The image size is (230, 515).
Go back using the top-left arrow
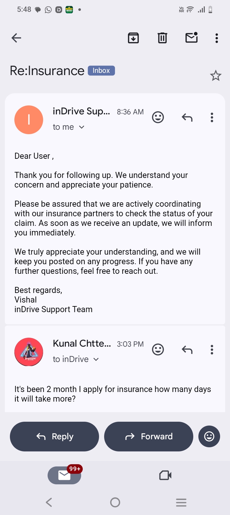coord(16,38)
